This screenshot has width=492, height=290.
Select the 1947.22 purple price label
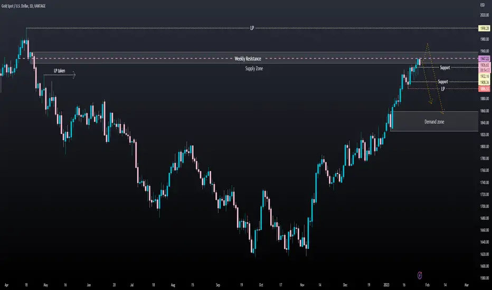click(x=485, y=59)
